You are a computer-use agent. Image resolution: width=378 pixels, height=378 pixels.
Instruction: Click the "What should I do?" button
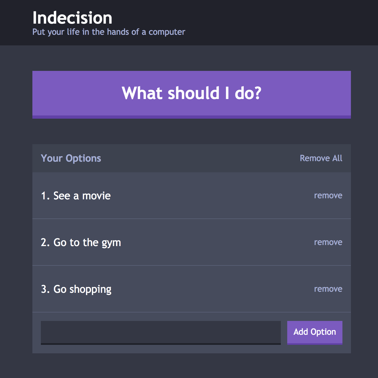pos(191,94)
